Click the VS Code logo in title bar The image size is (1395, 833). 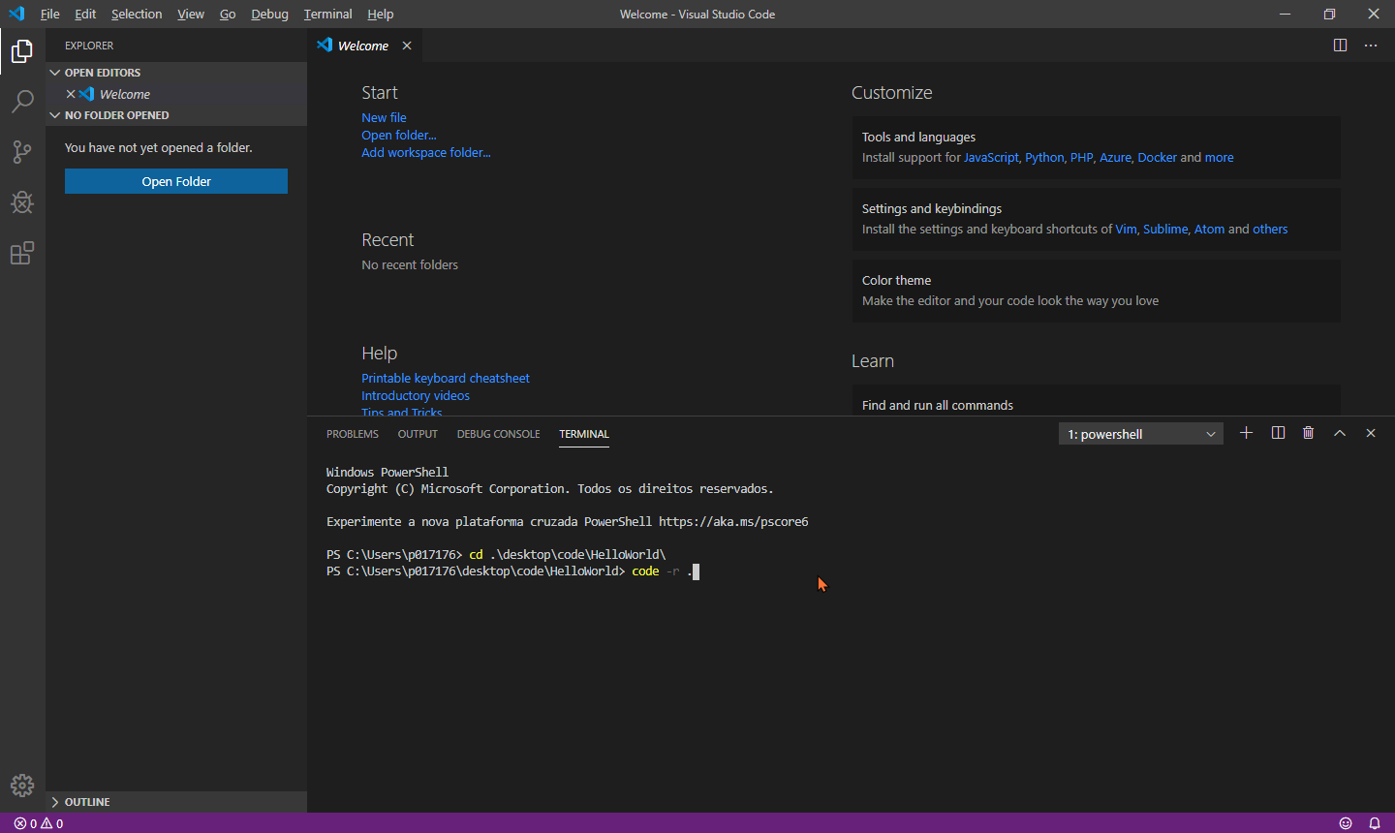click(x=16, y=14)
